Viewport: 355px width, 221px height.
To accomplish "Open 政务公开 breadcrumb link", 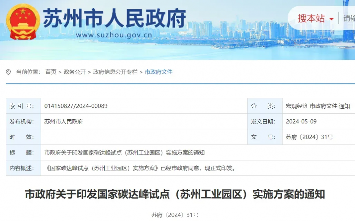I will pos(75,72).
